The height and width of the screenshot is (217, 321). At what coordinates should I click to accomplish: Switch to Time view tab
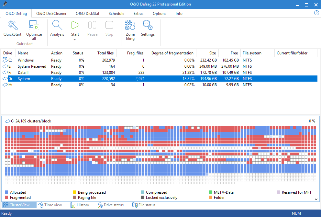(50, 205)
